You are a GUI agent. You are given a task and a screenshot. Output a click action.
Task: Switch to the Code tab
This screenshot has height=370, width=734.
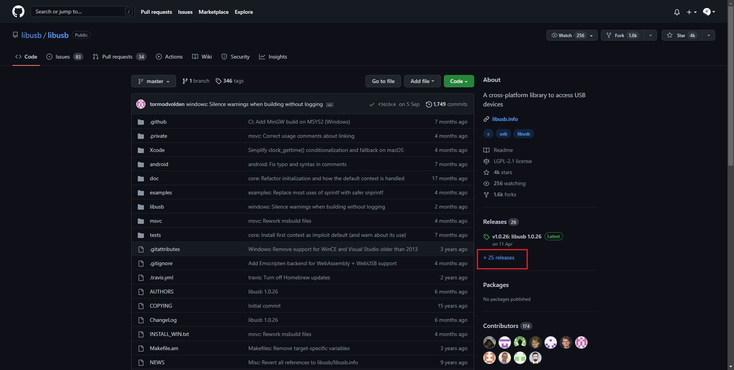point(26,57)
